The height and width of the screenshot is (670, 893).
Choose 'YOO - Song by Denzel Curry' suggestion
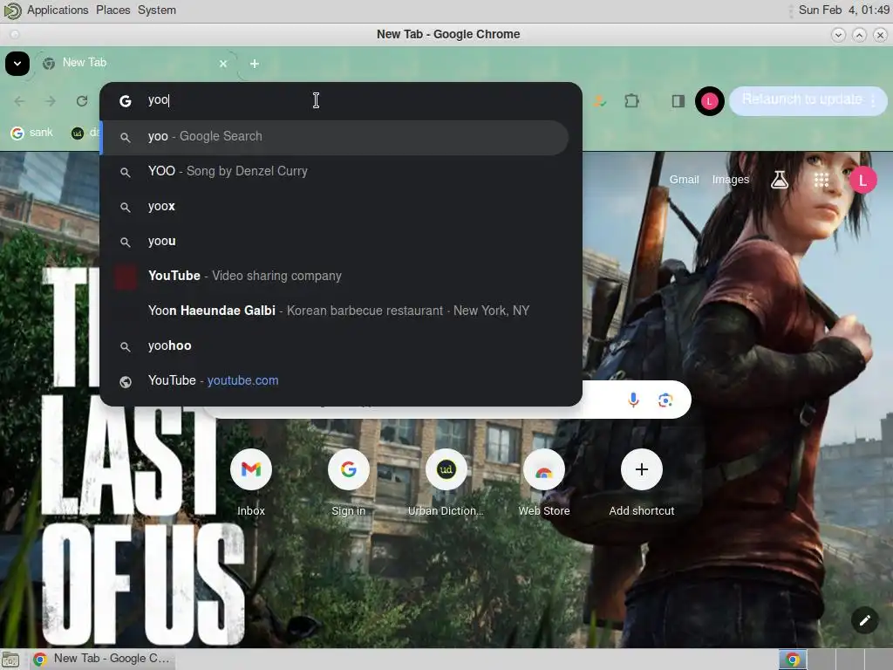(334, 172)
